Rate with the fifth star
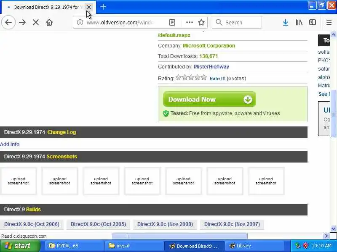Viewport: 337px width, 252px height. point(204,77)
